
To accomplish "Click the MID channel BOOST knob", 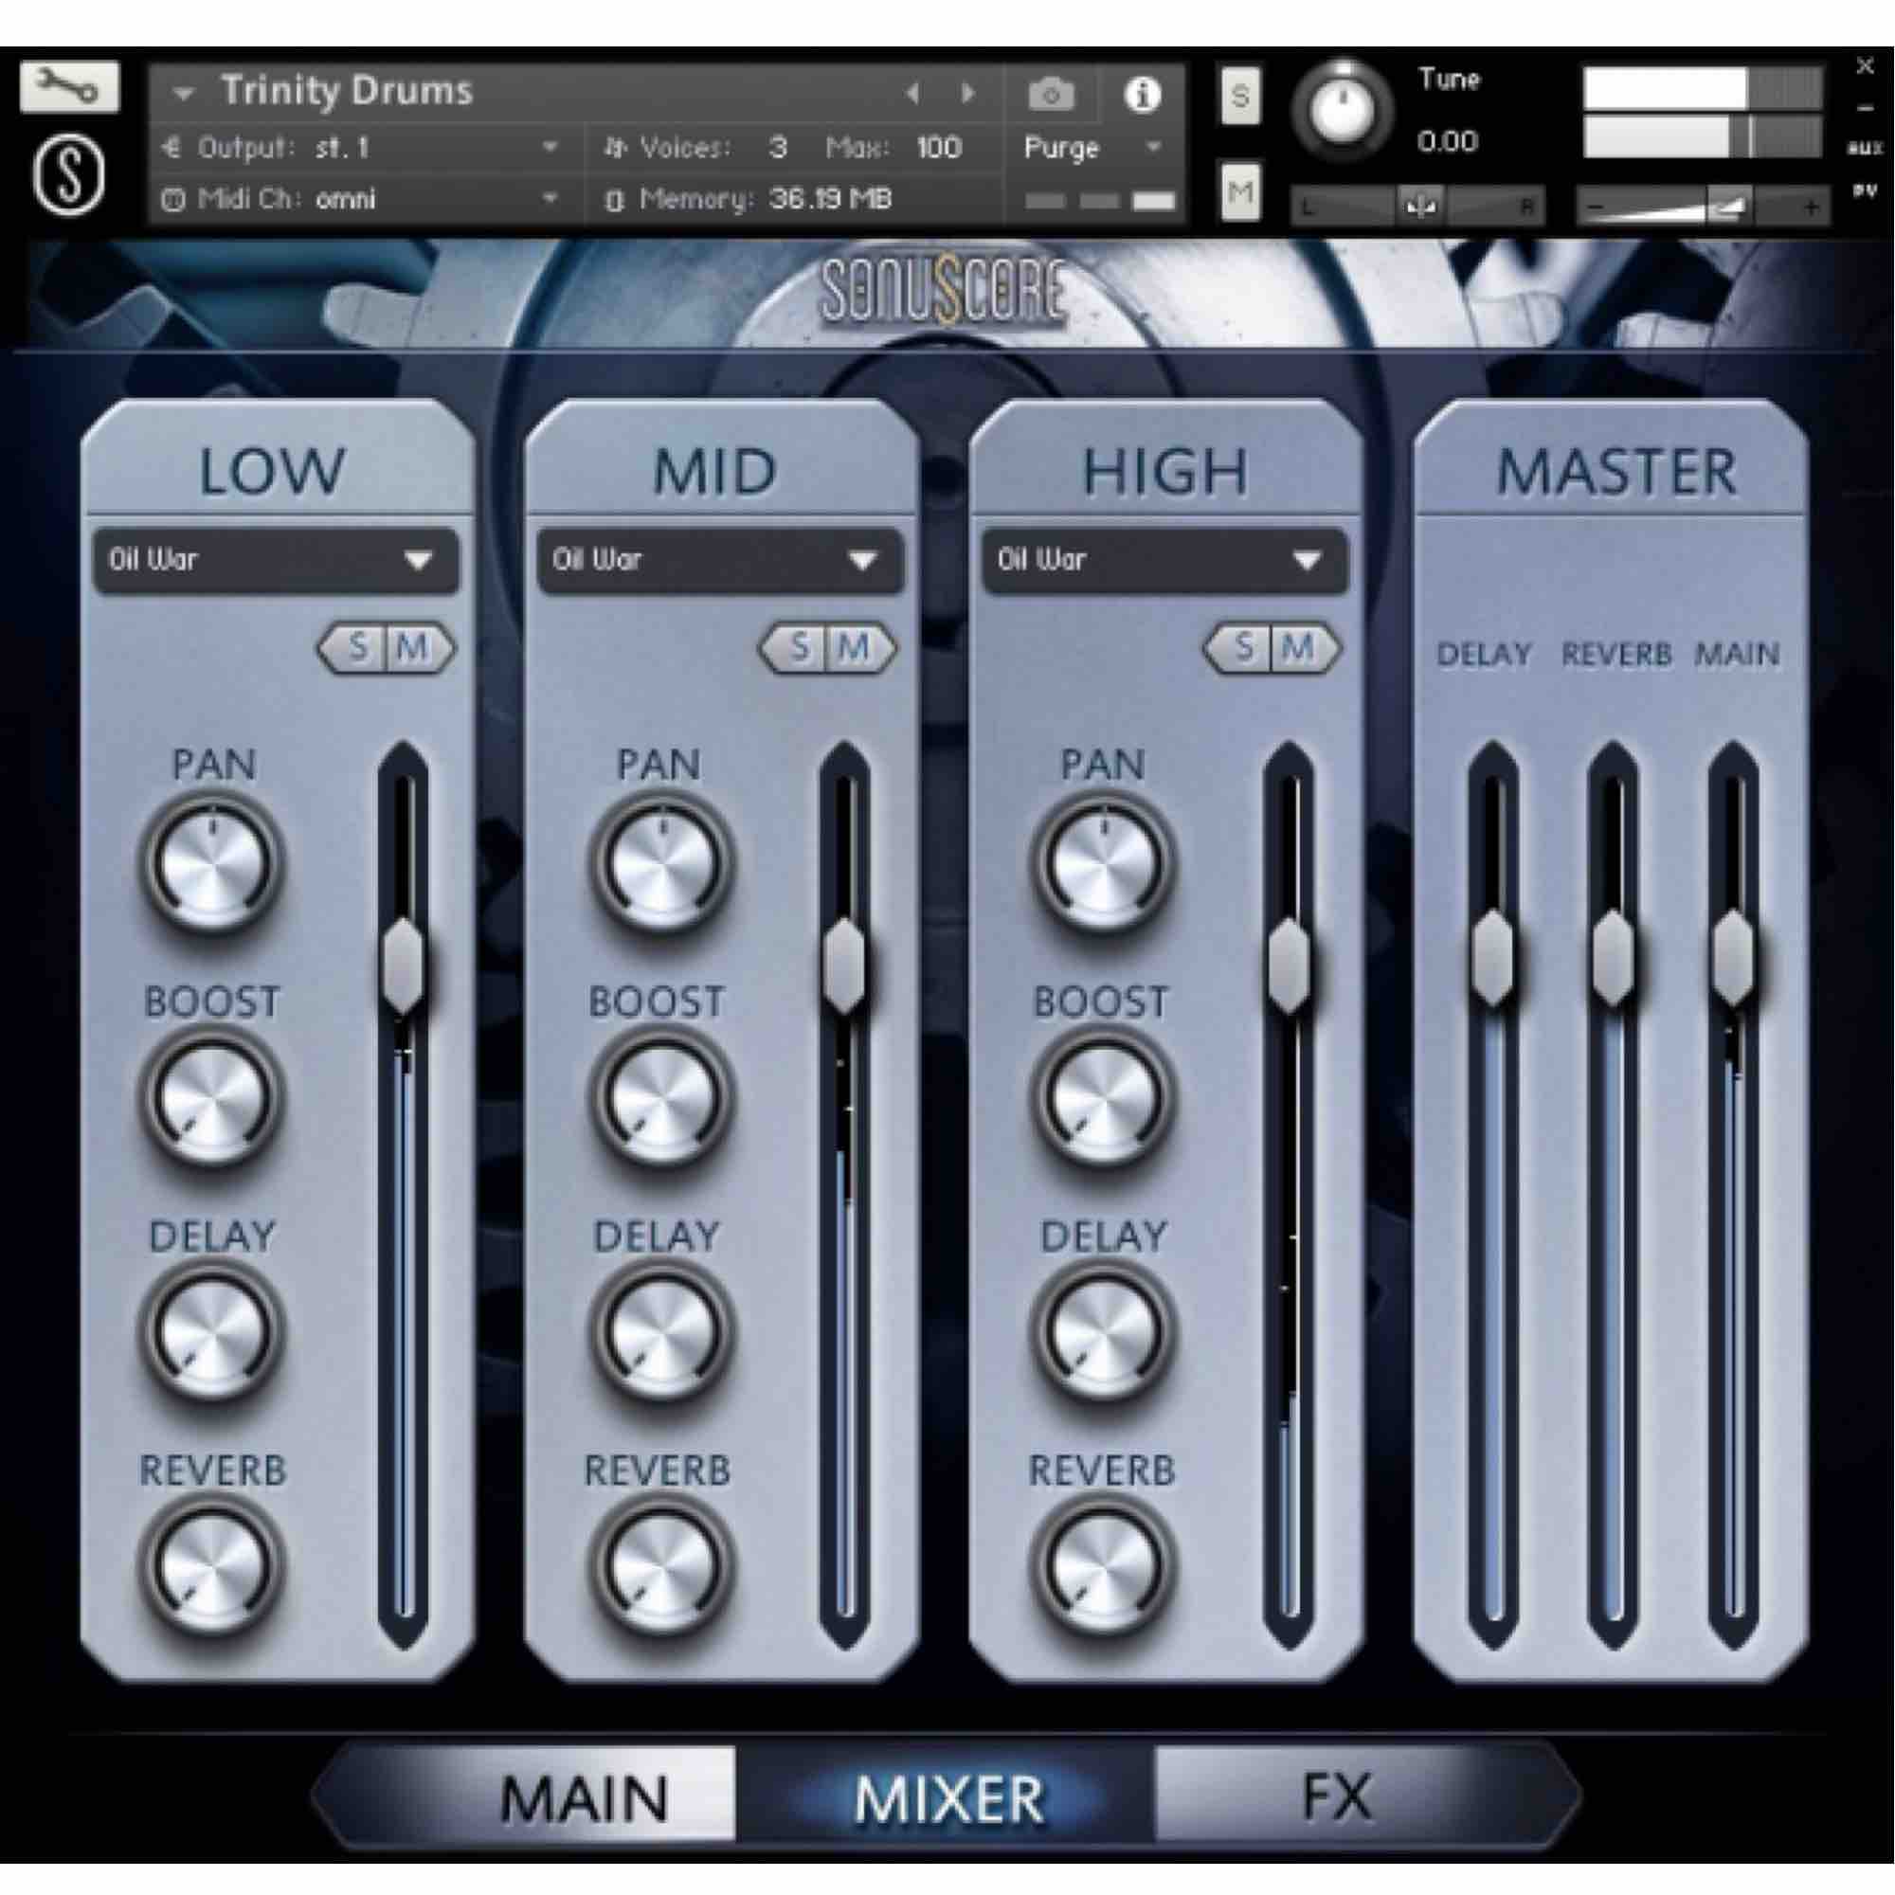I will [661, 1097].
